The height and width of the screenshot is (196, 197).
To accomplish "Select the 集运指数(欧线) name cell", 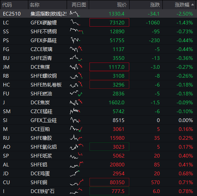I will (48, 14).
